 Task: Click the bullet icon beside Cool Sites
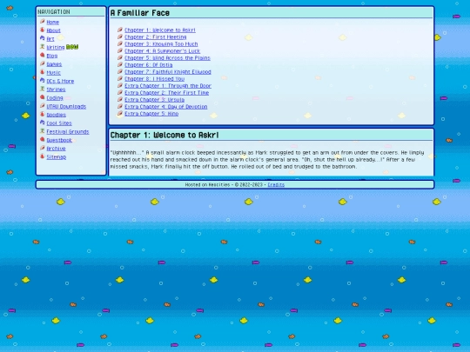pyautogui.click(x=43, y=123)
